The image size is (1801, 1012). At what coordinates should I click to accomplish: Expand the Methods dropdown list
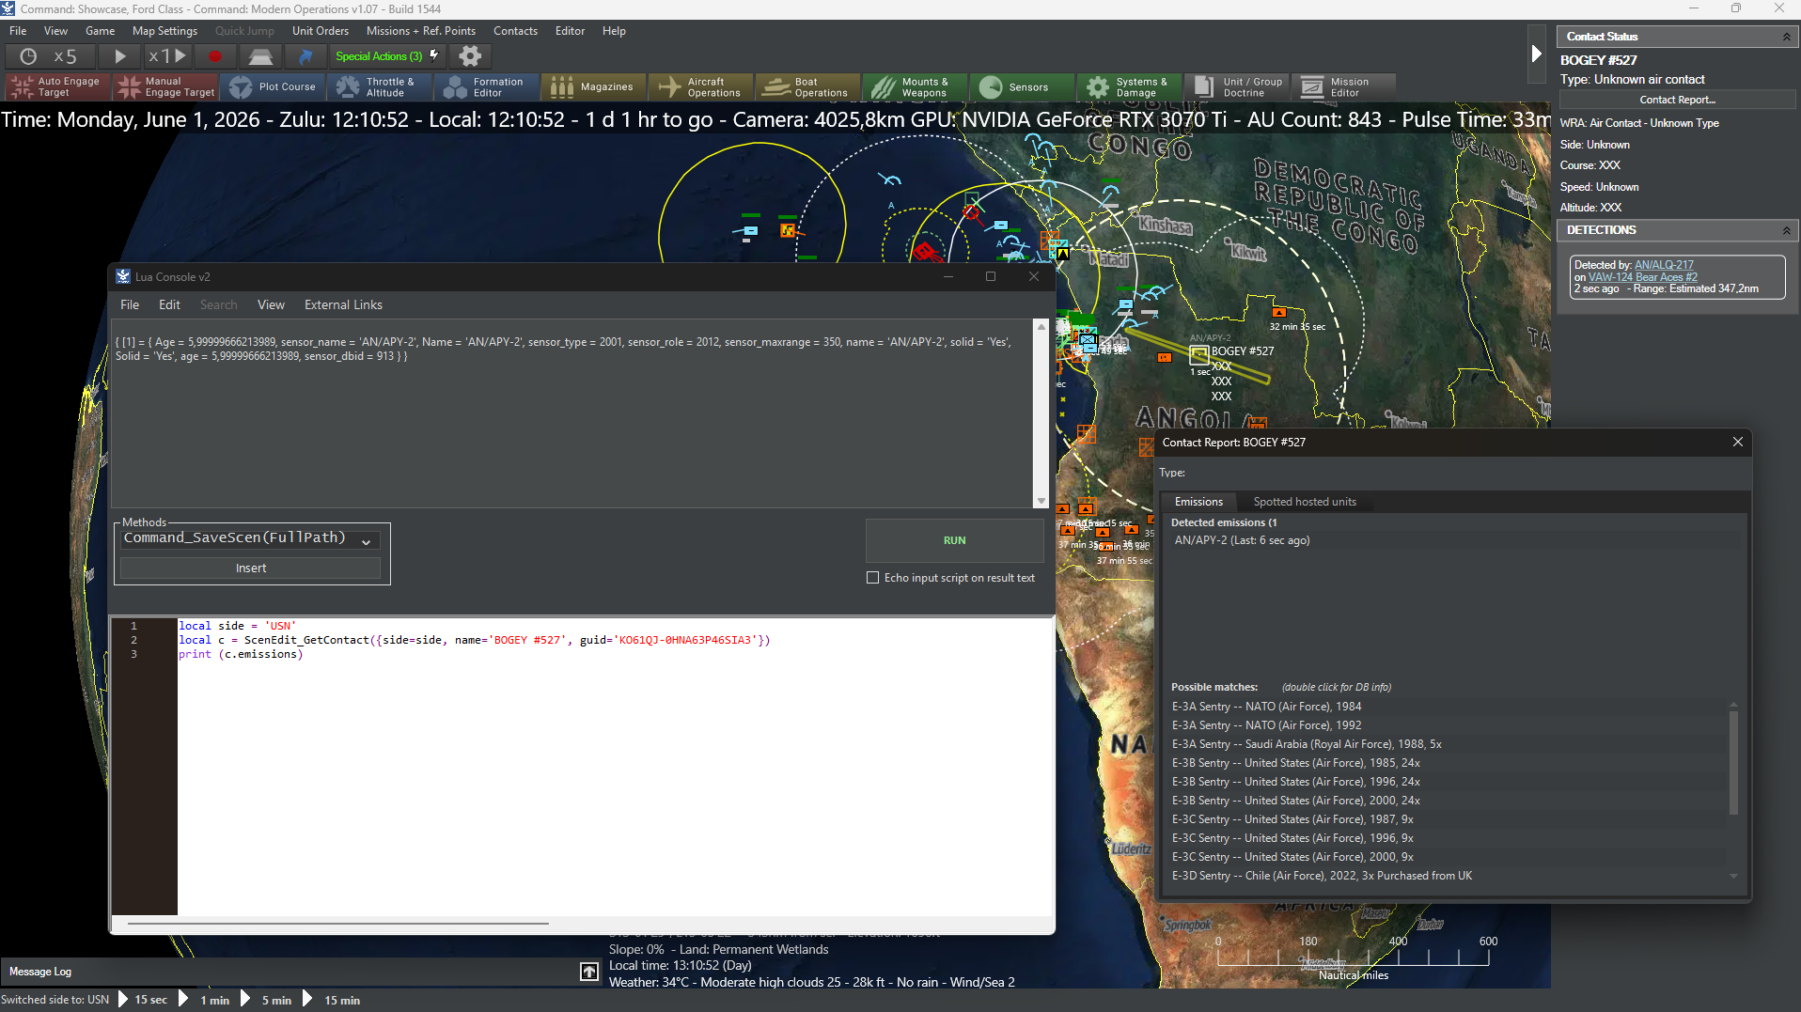(x=367, y=540)
